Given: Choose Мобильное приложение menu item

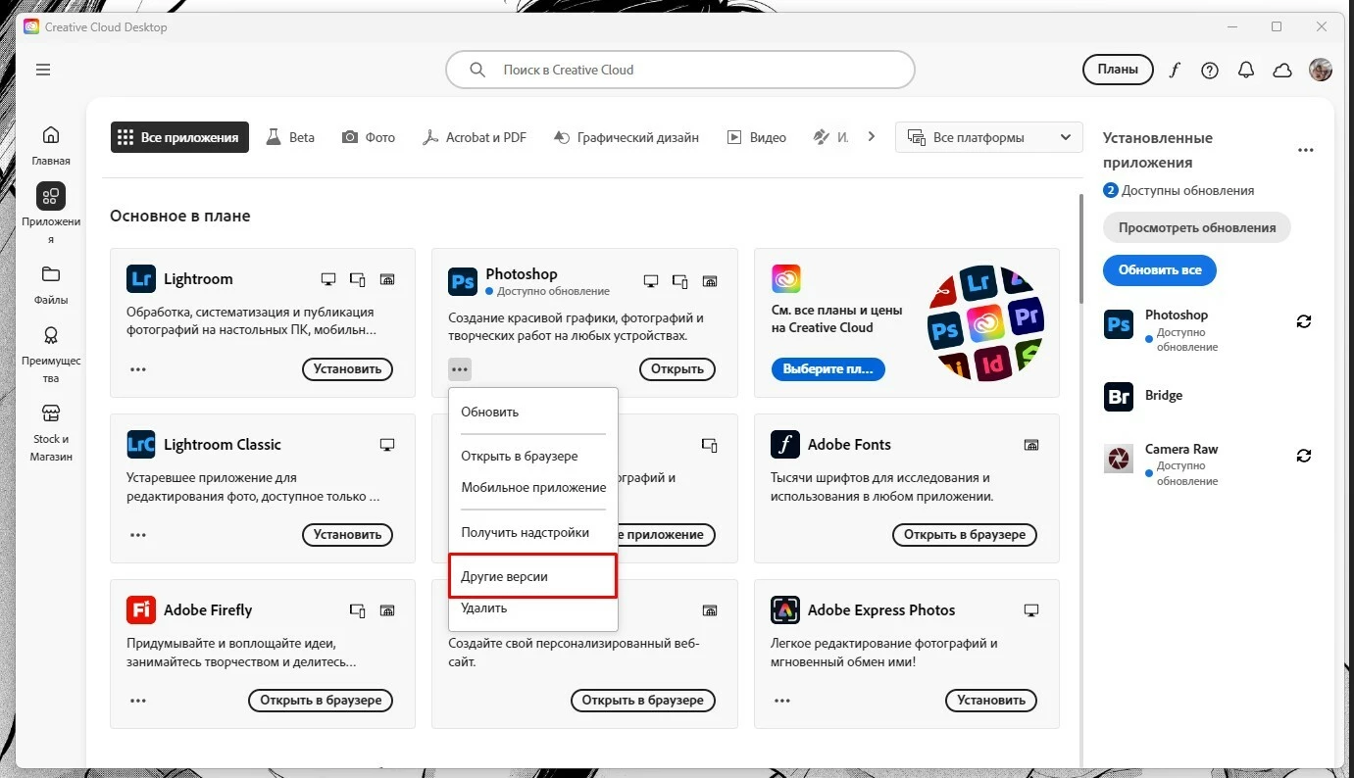Looking at the screenshot, I should coord(533,488).
